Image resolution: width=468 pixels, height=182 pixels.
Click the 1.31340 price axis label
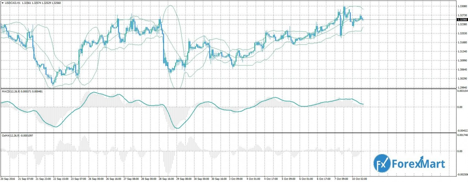(462, 51)
